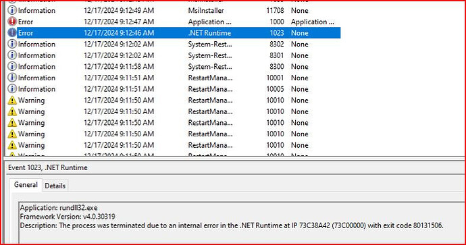Click the info icon of event 10001
Viewport: 466px width, 245px height.
click(12, 78)
